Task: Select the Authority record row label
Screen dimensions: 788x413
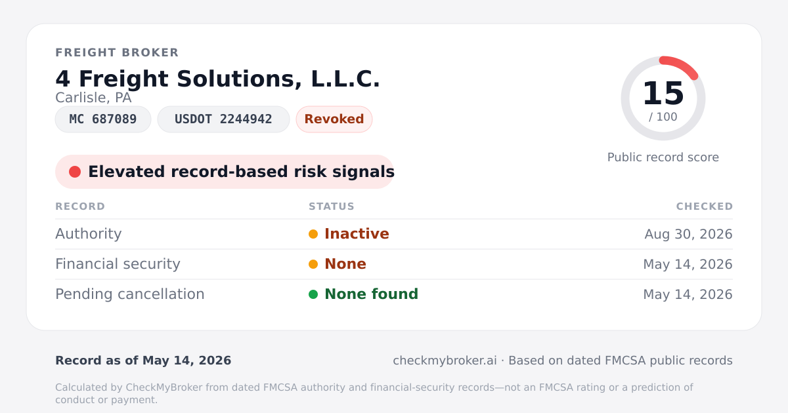Action: point(89,234)
